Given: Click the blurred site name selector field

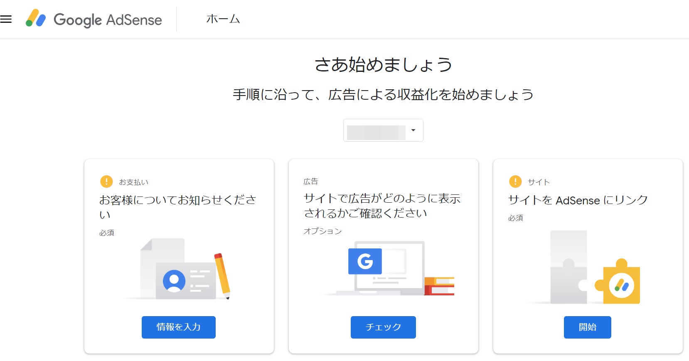Looking at the screenshot, I should 376,132.
